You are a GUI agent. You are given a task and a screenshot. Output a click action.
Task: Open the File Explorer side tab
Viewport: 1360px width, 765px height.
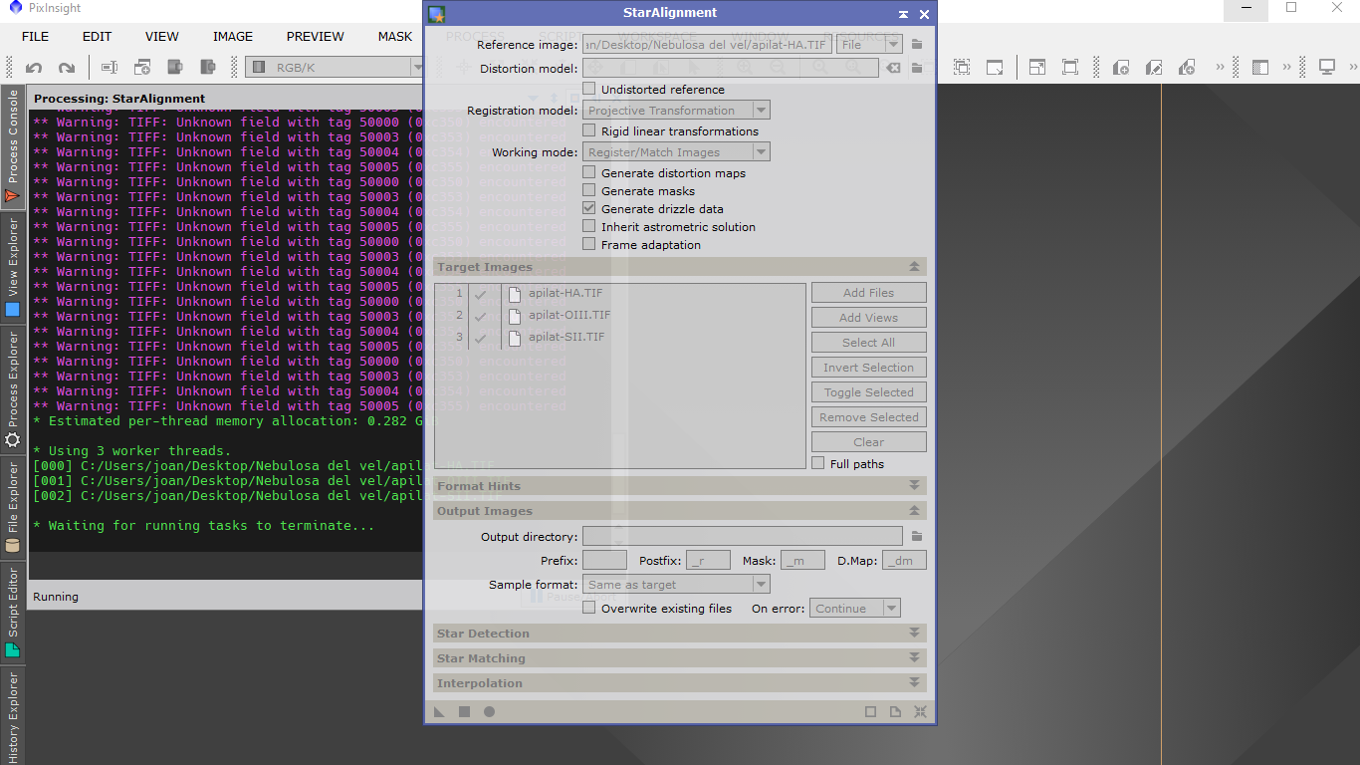tap(13, 507)
